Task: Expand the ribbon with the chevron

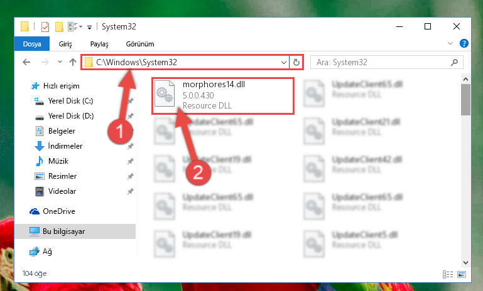Action: tap(450, 43)
